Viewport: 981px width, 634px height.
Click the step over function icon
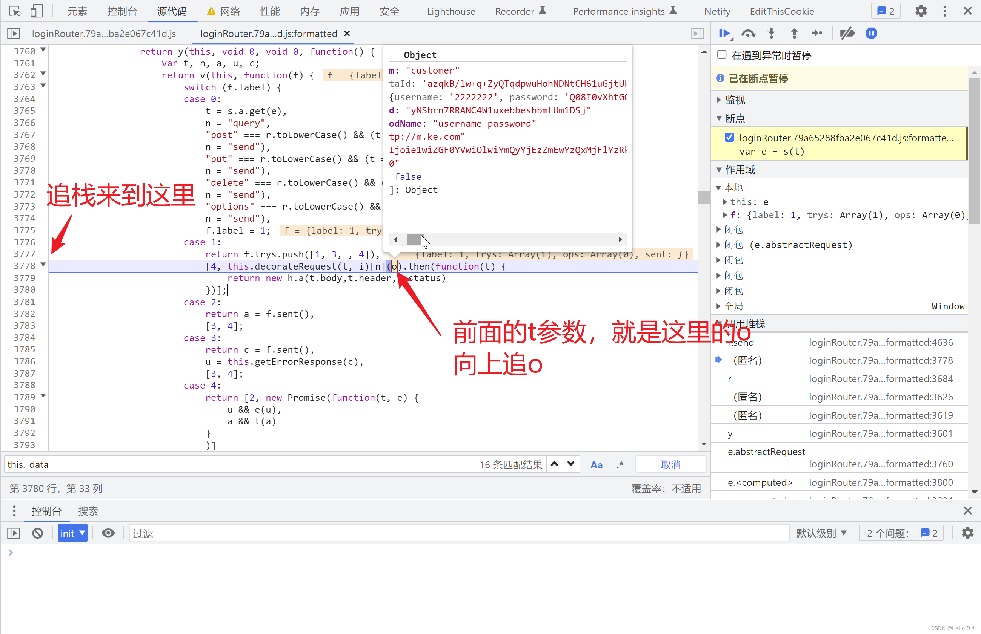748,33
